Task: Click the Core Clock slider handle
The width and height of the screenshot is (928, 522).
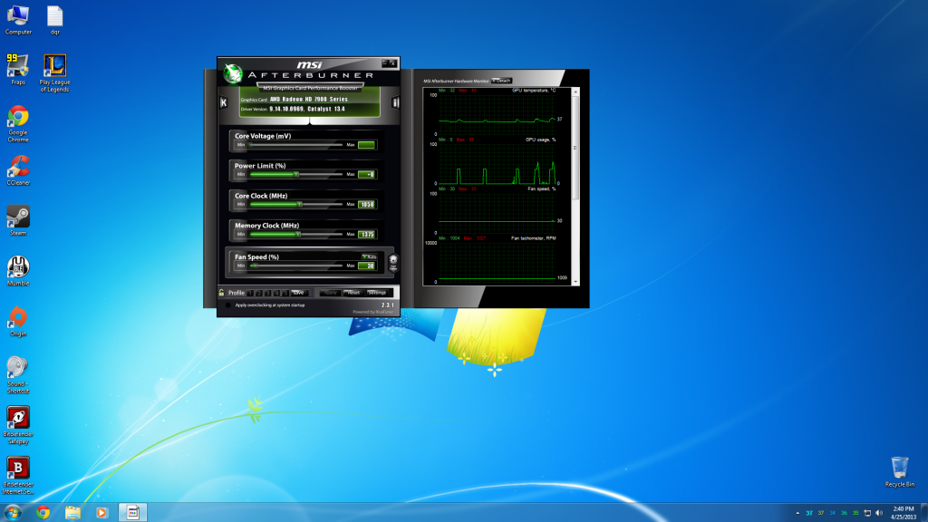Action: point(299,204)
